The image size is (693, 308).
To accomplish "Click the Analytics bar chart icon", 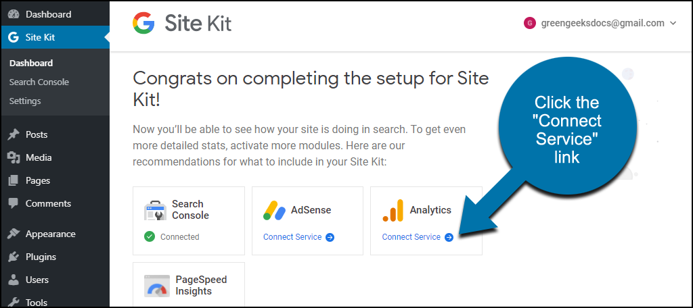I will click(x=393, y=210).
